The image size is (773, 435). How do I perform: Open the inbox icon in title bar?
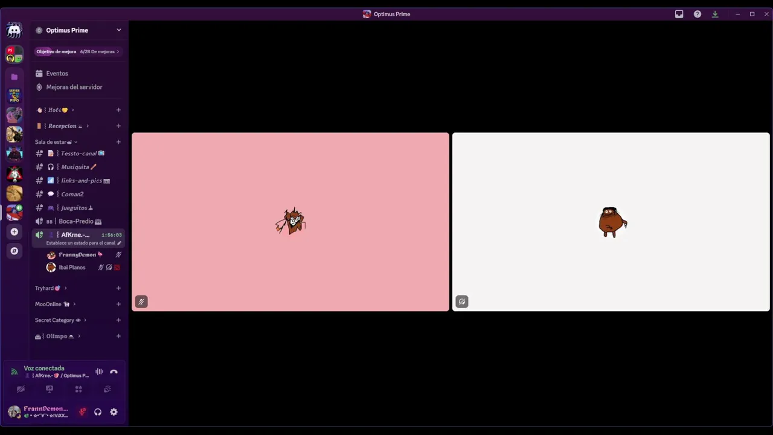(x=679, y=14)
